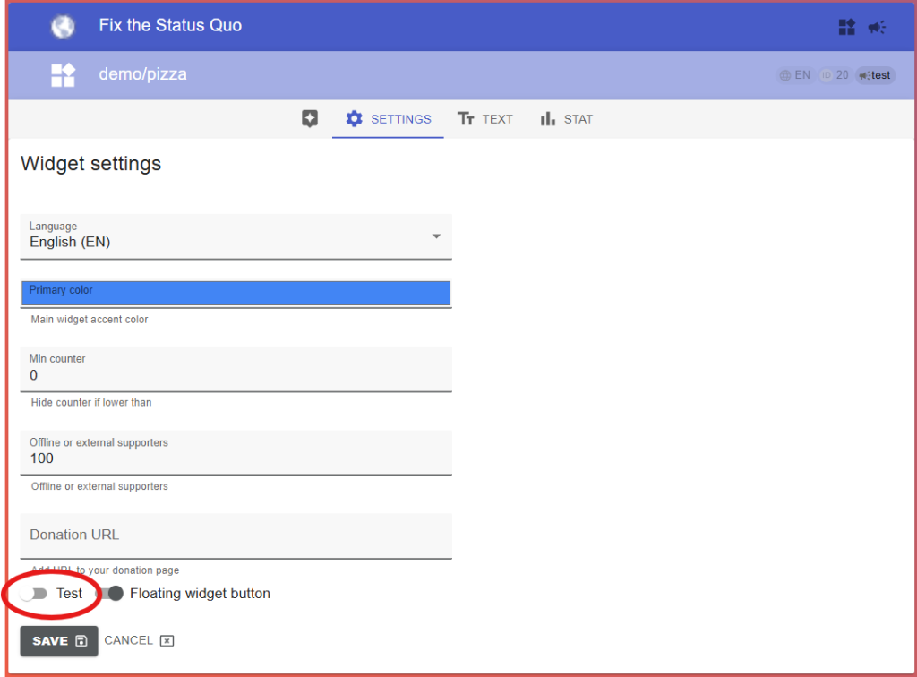The height and width of the screenshot is (677, 917).
Task: Open the starred comment tab icon
Action: click(x=310, y=119)
